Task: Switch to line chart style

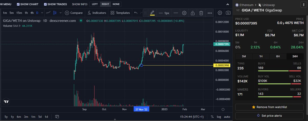Action: click(48, 13)
